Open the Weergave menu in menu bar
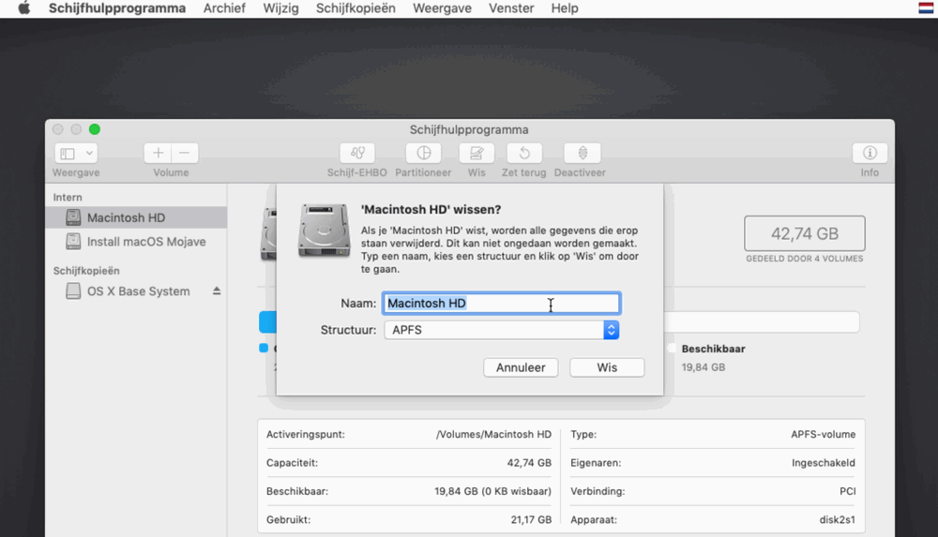938x537 pixels. 442,8
